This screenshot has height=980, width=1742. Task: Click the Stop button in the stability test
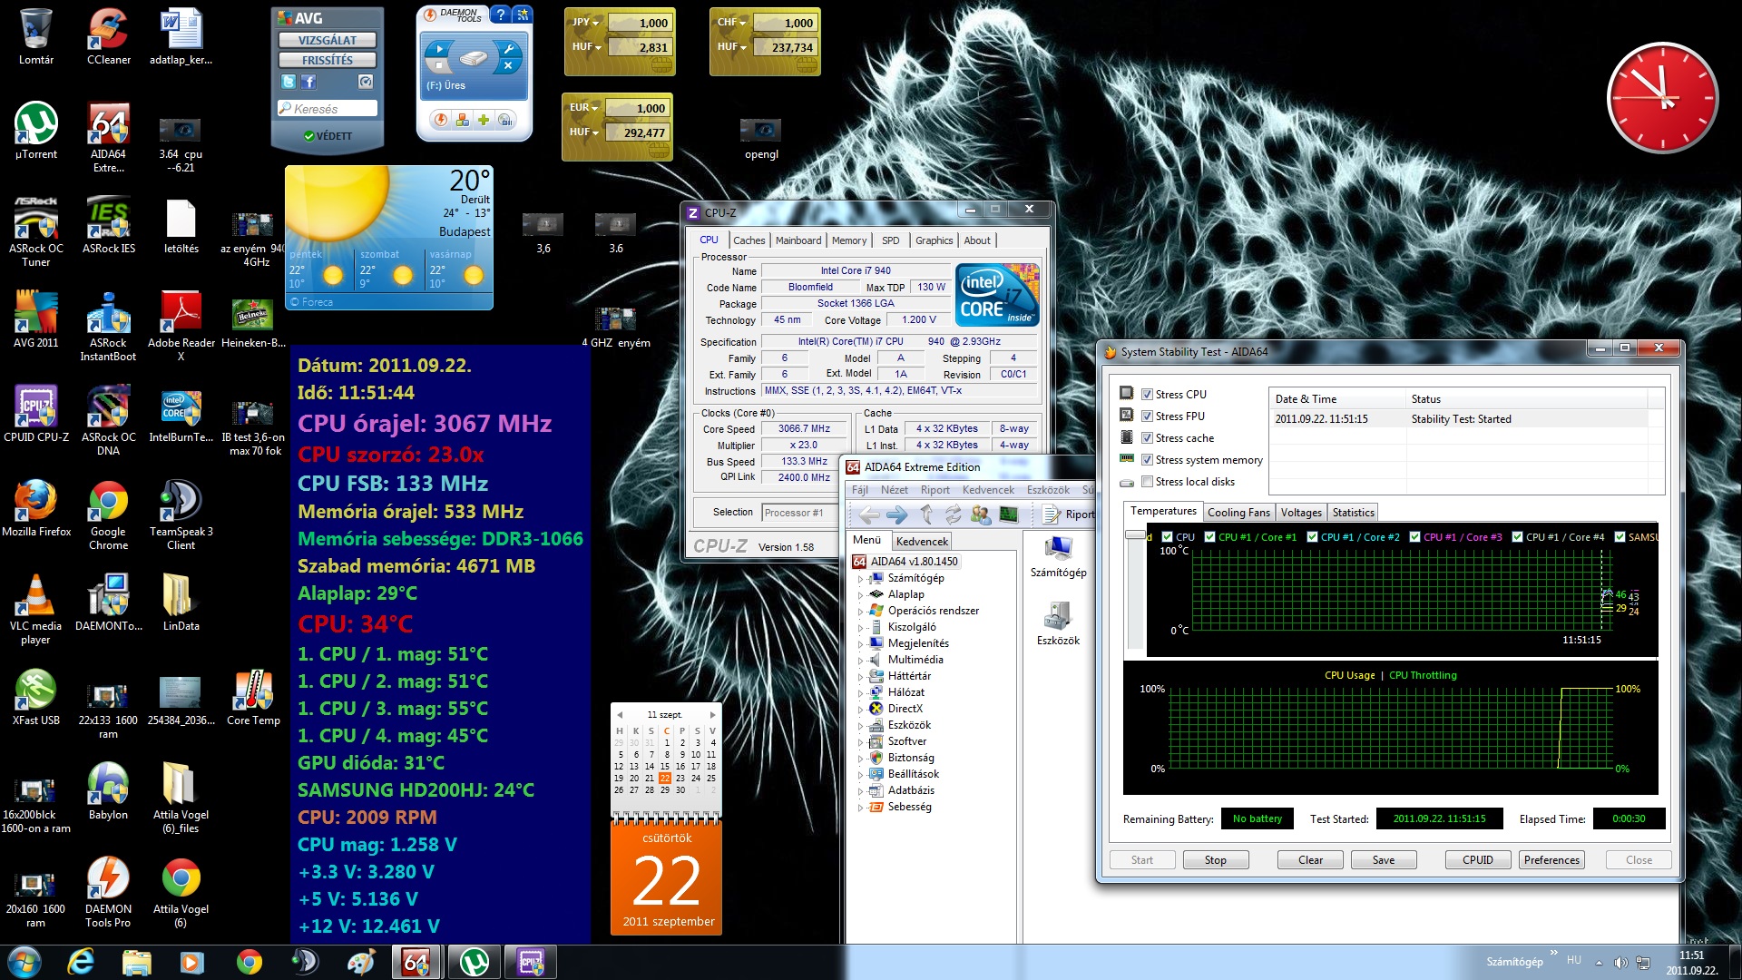point(1215,860)
